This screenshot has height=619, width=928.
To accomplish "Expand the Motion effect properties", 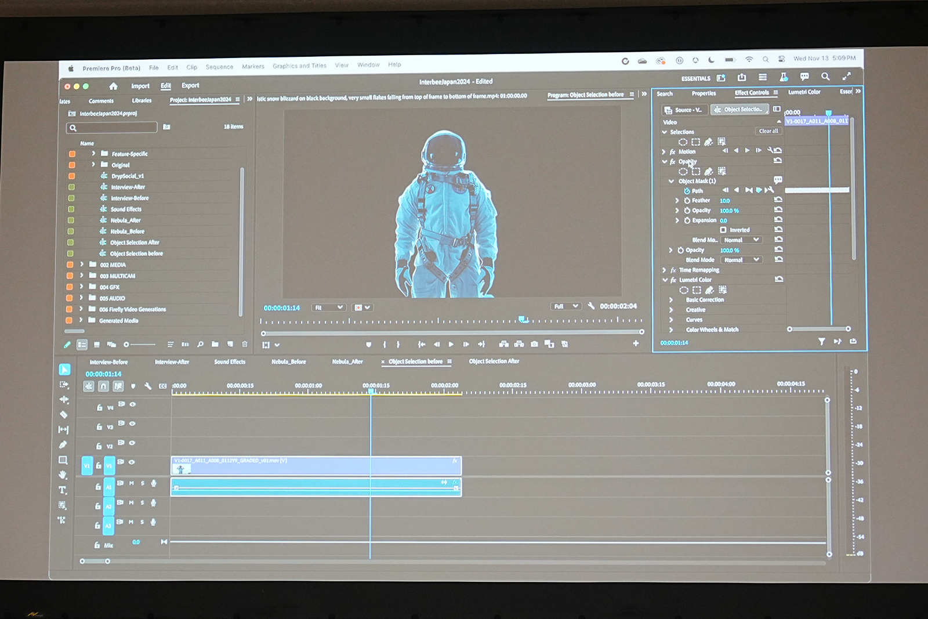I will coord(664,151).
